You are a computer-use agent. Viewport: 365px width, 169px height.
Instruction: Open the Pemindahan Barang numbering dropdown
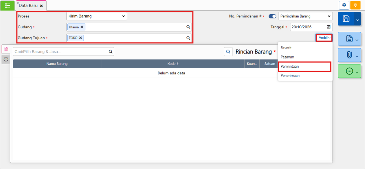[x=305, y=16]
